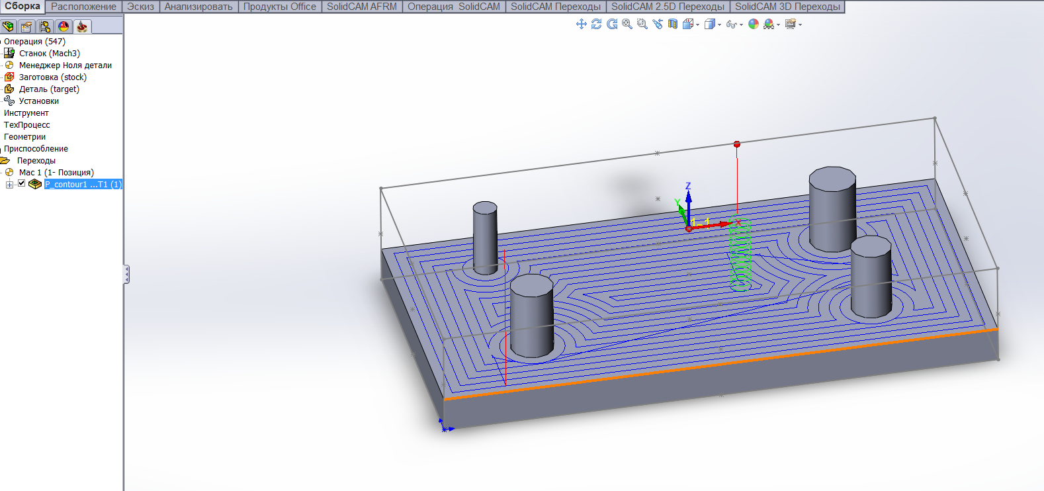
Task: Open the Эскиз tab
Action: pos(140,7)
